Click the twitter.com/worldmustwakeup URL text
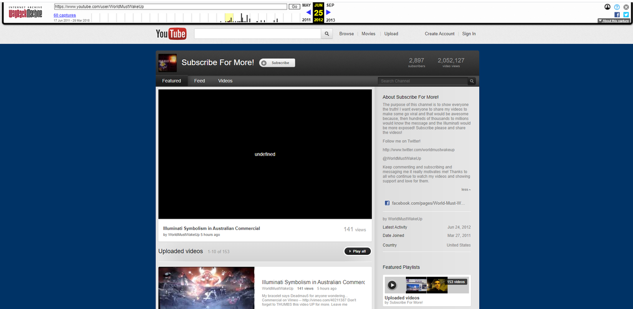This screenshot has height=309, width=633. click(419, 150)
